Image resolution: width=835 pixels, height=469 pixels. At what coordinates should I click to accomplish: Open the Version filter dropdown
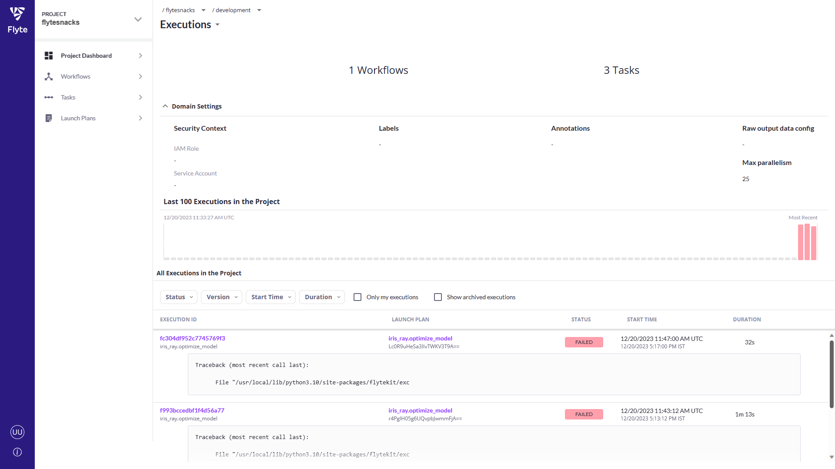221,297
